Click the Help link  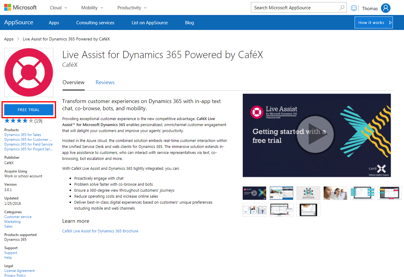8,258
